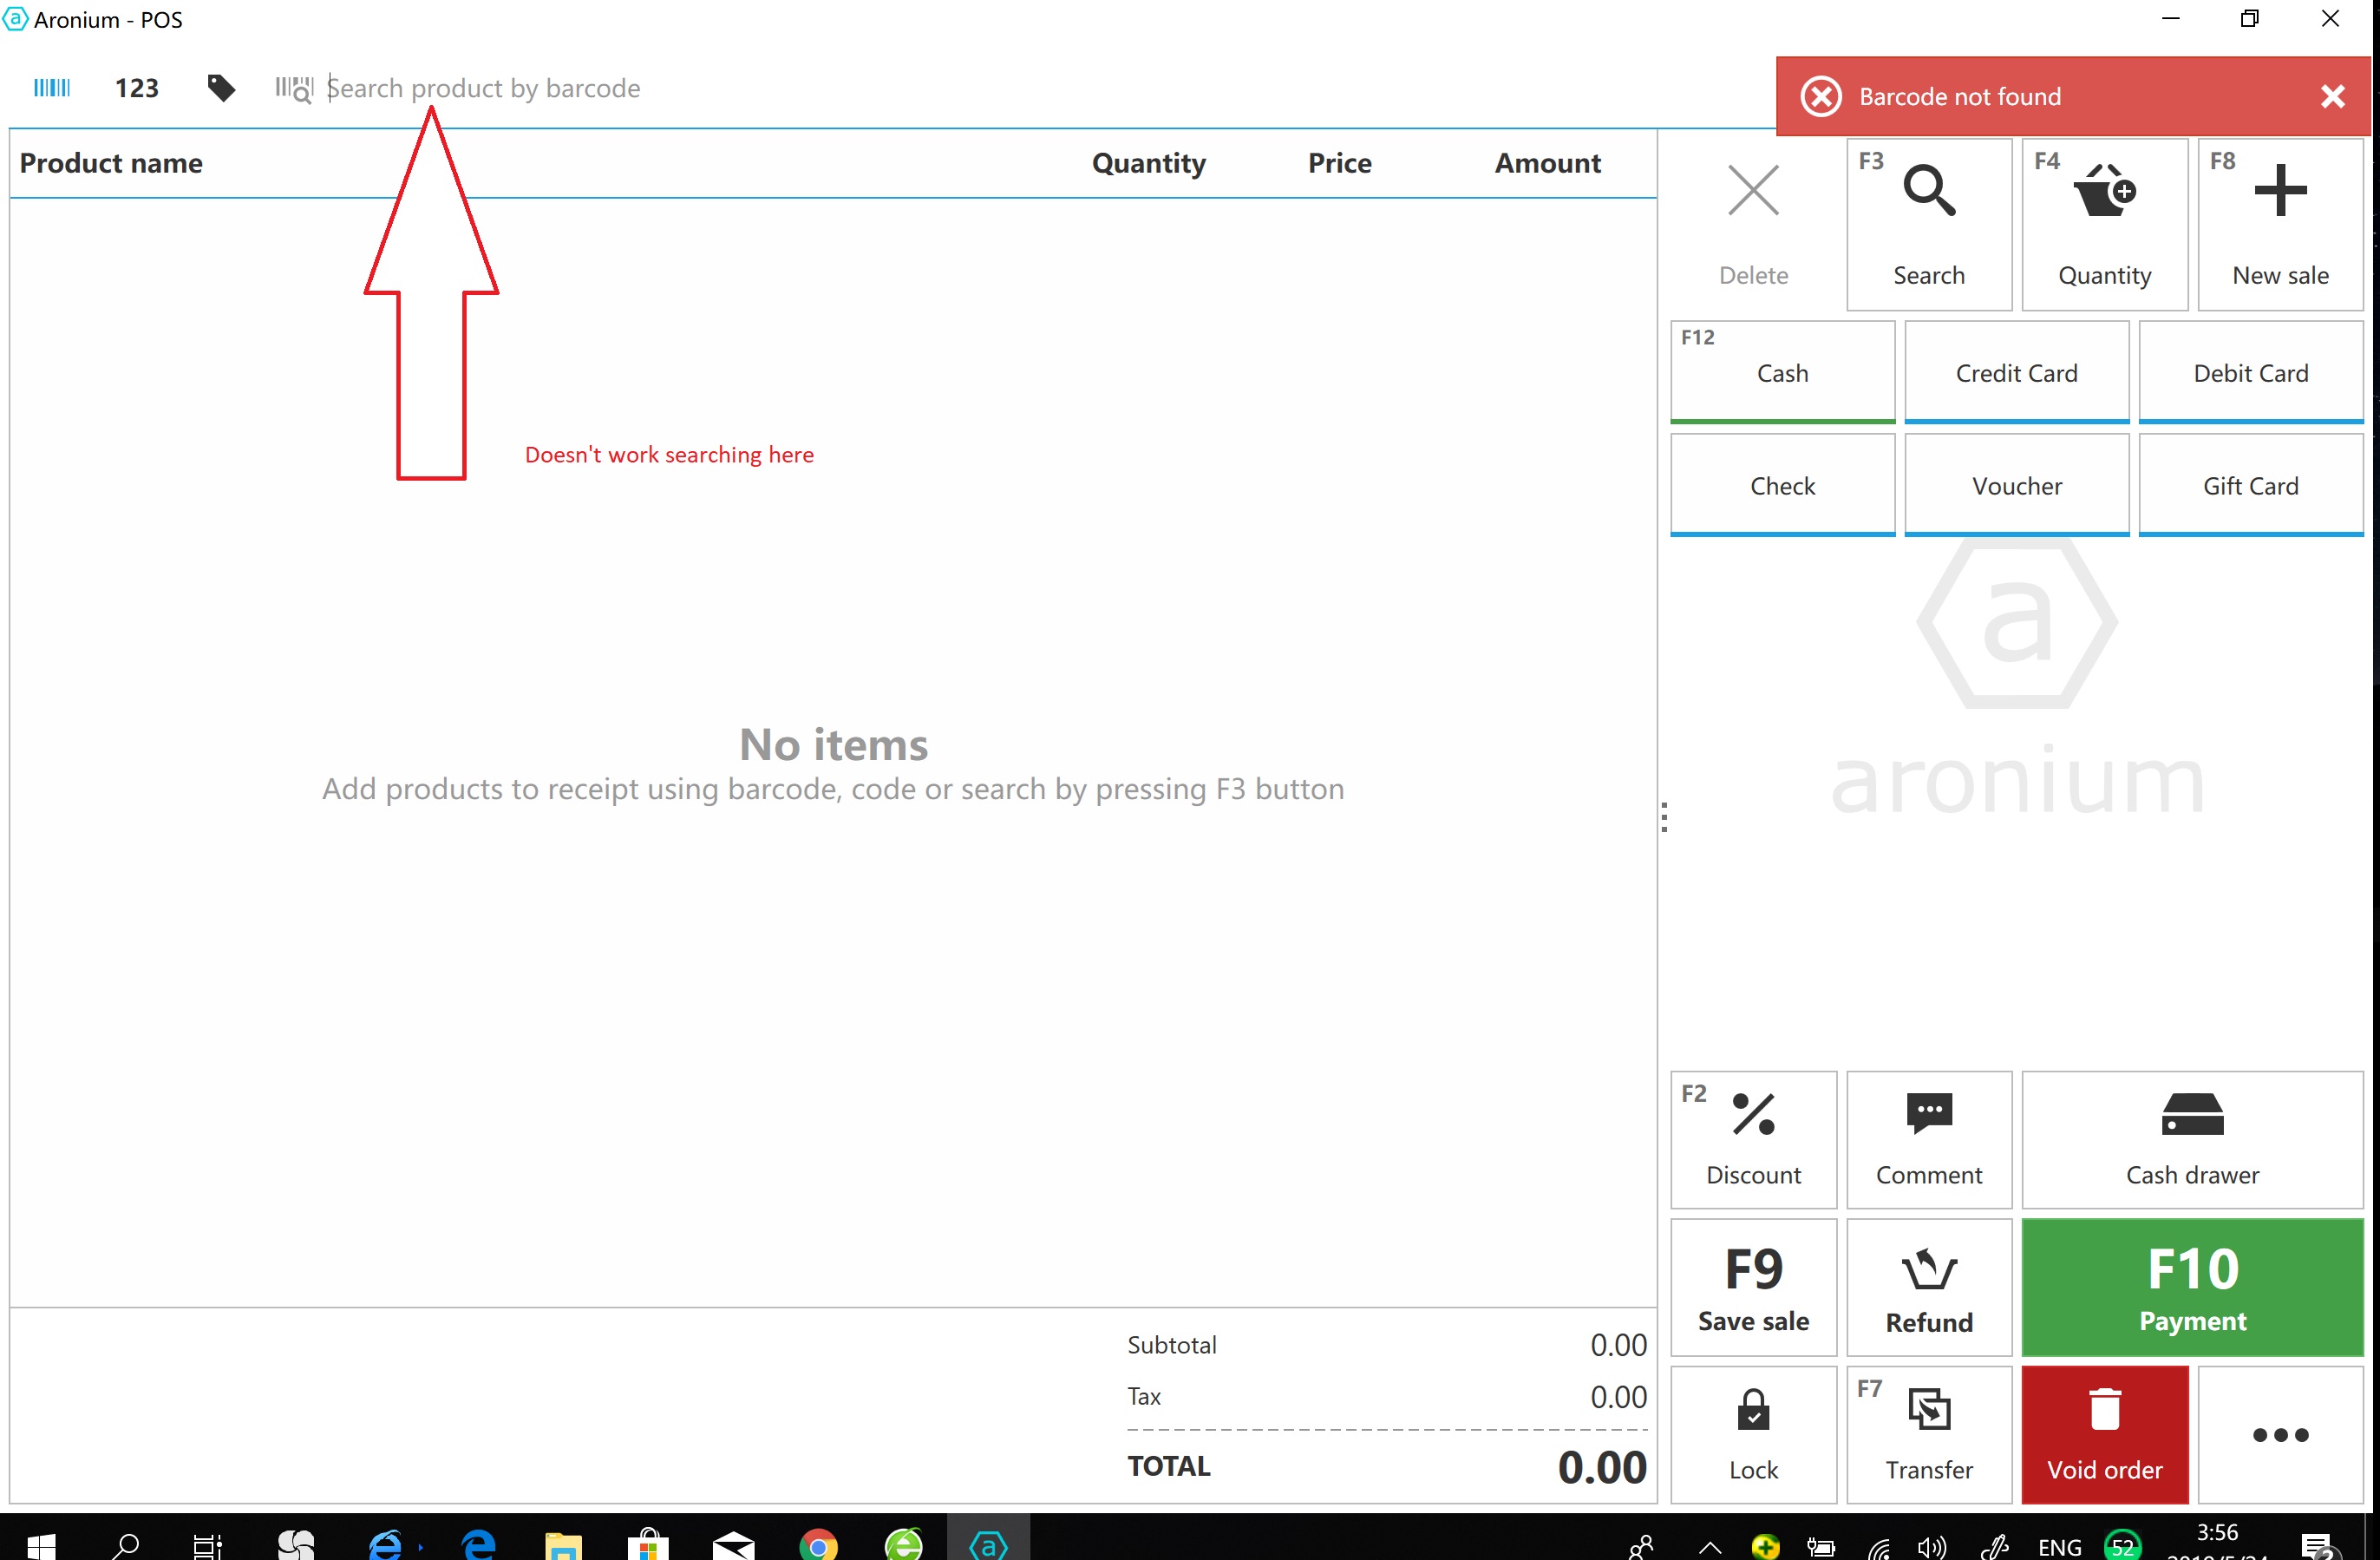2380x1560 pixels.
Task: Click the Refund basket icon
Action: (x=1928, y=1287)
